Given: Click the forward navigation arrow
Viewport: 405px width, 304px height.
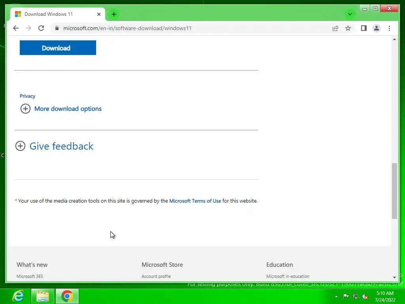Looking at the screenshot, I should (28, 28).
